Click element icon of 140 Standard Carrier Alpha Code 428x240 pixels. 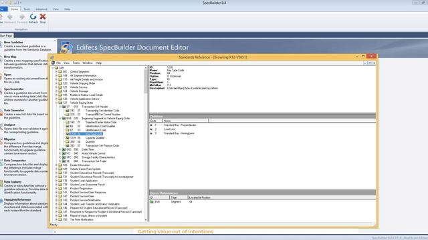(x=67, y=122)
